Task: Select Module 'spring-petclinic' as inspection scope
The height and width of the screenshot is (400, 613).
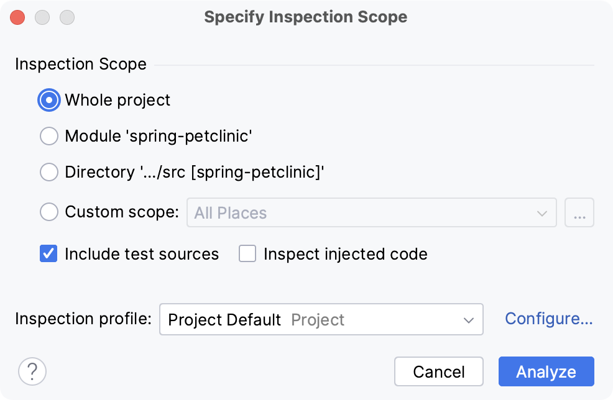Action: 48,136
